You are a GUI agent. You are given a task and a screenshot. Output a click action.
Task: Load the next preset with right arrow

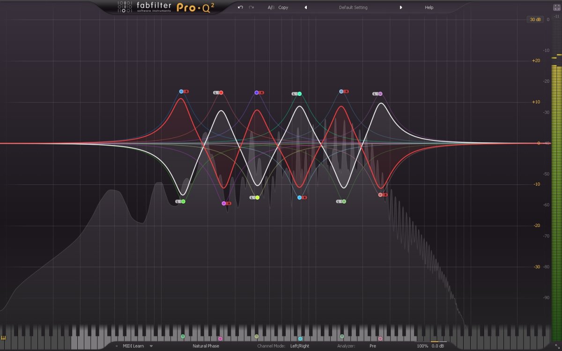(401, 7)
